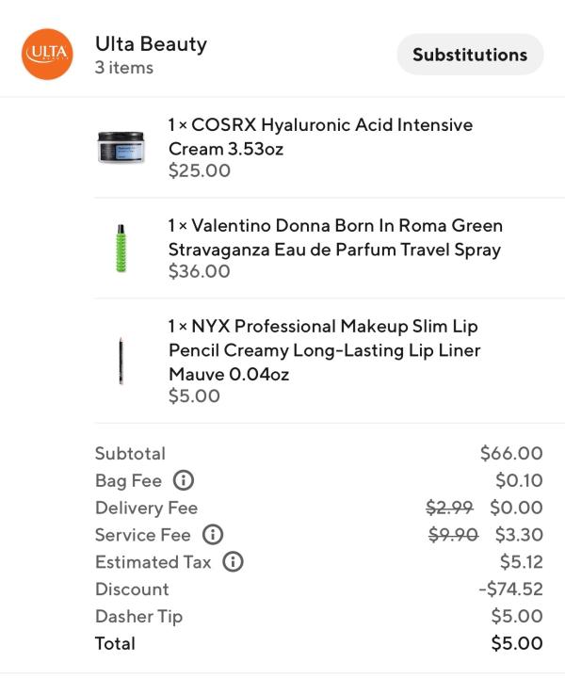Screen dimensions: 565x678
Task: Click the $25.00 COSRX price
Action: pyautogui.click(x=200, y=170)
